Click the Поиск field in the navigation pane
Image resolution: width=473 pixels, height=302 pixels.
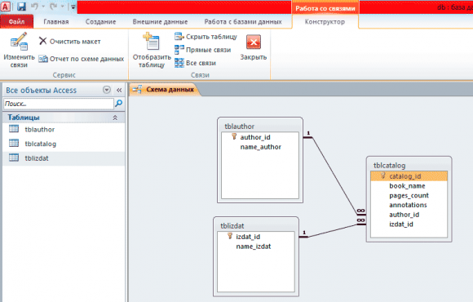59,104
